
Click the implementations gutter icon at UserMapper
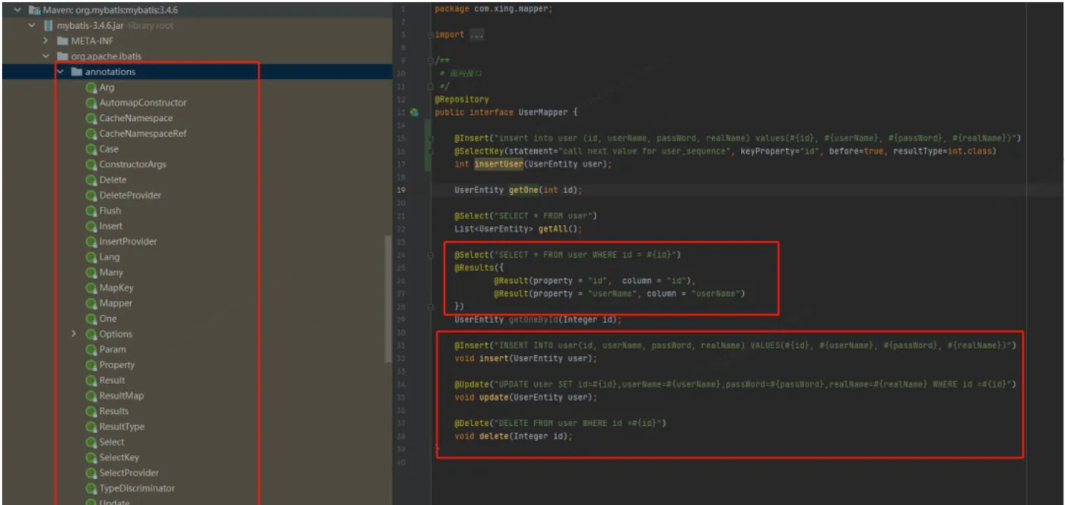coord(415,112)
